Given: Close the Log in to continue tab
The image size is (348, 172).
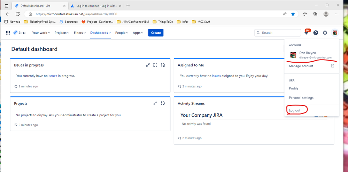Looking at the screenshot, I should [x=120, y=6].
